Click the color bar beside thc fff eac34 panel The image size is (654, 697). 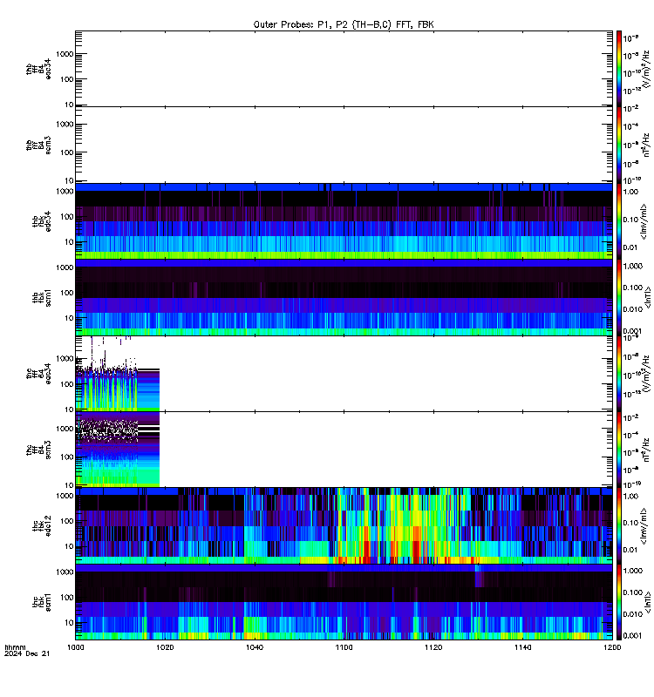click(x=619, y=374)
